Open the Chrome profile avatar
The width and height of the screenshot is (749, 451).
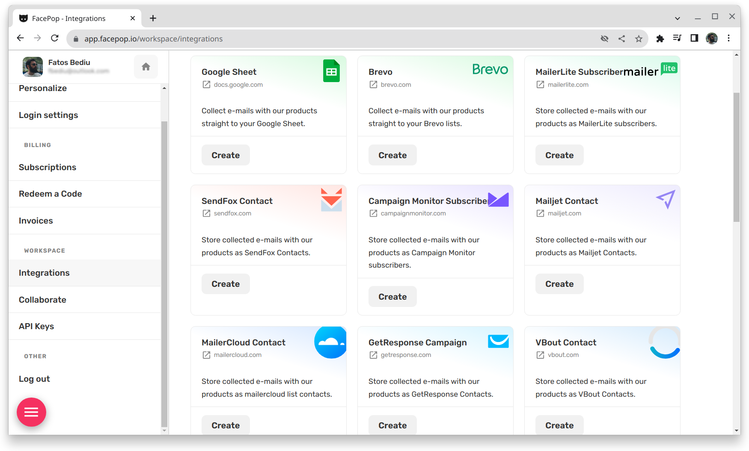(711, 38)
